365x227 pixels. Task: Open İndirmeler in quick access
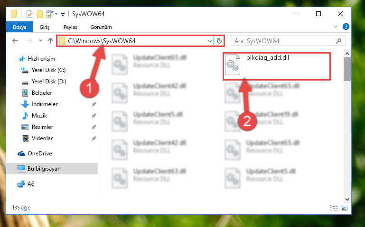click(x=45, y=104)
